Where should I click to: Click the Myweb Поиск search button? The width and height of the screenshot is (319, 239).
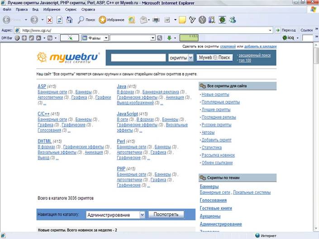(214, 58)
